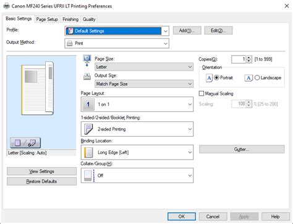
Task: Open the Output Size dropdown
Action: (144, 84)
